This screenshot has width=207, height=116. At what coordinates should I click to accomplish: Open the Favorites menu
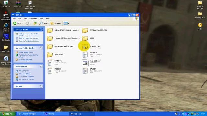click(x=33, y=19)
